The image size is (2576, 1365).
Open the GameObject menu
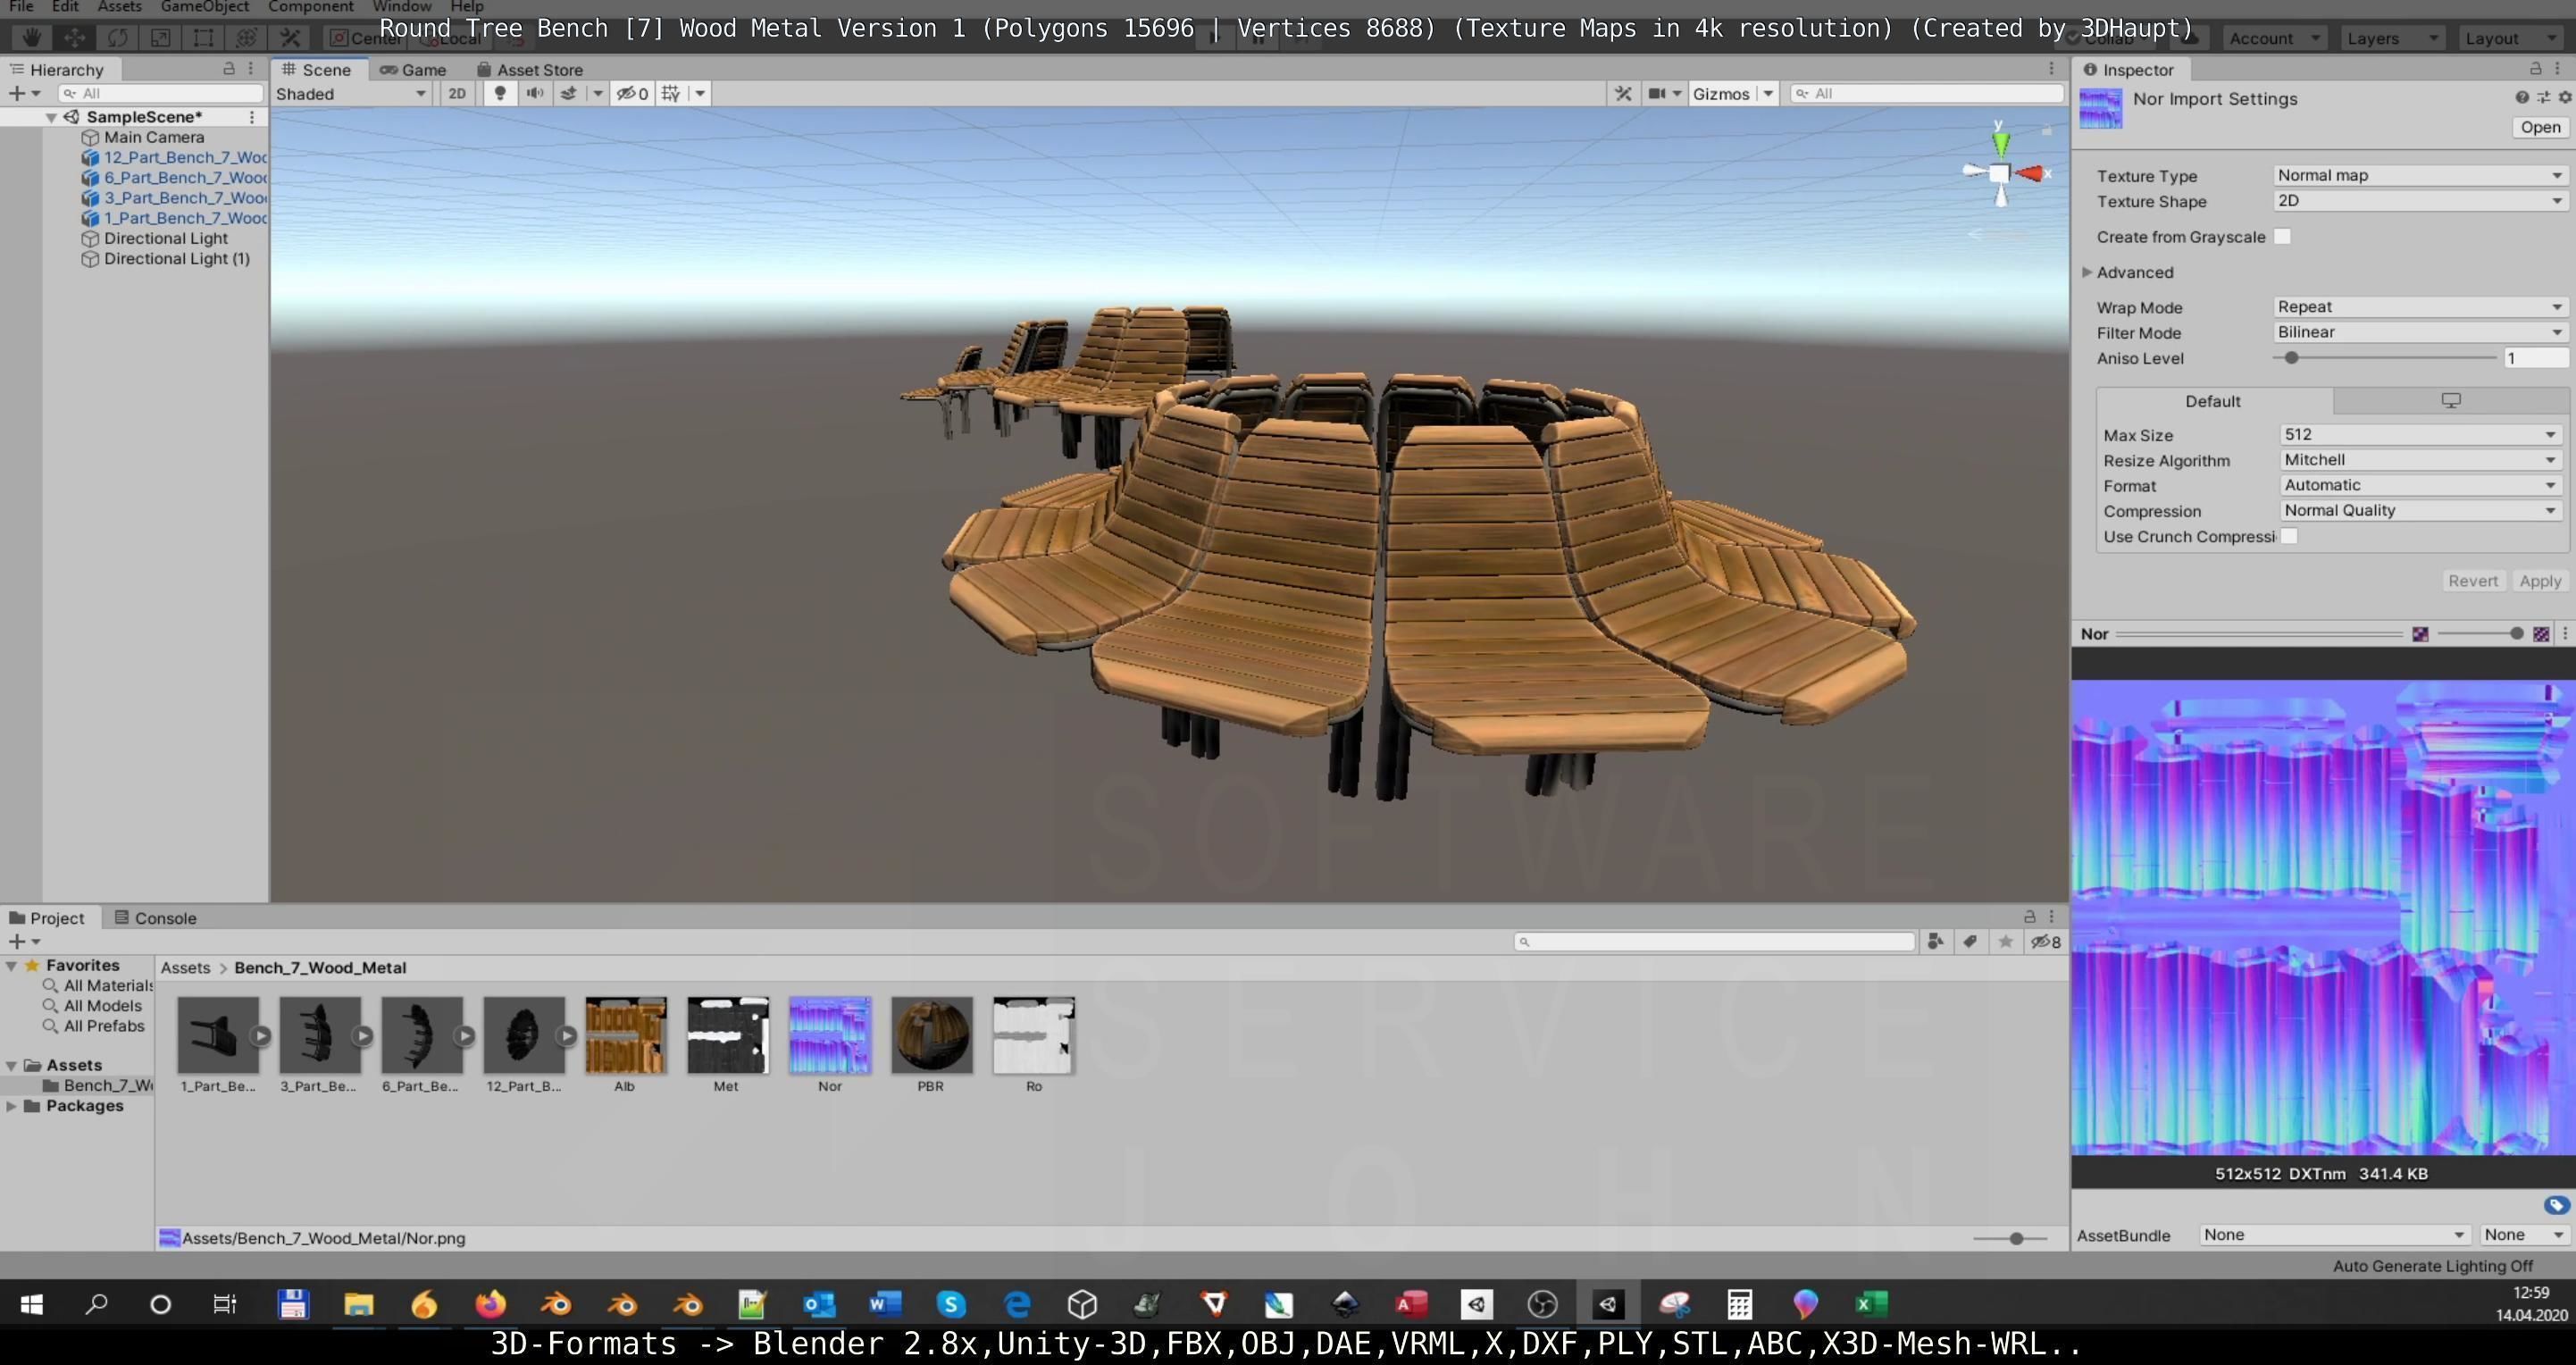coord(204,6)
